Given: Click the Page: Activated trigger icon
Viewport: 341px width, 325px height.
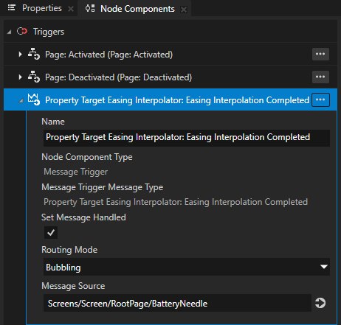Looking at the screenshot, I should pos(34,54).
